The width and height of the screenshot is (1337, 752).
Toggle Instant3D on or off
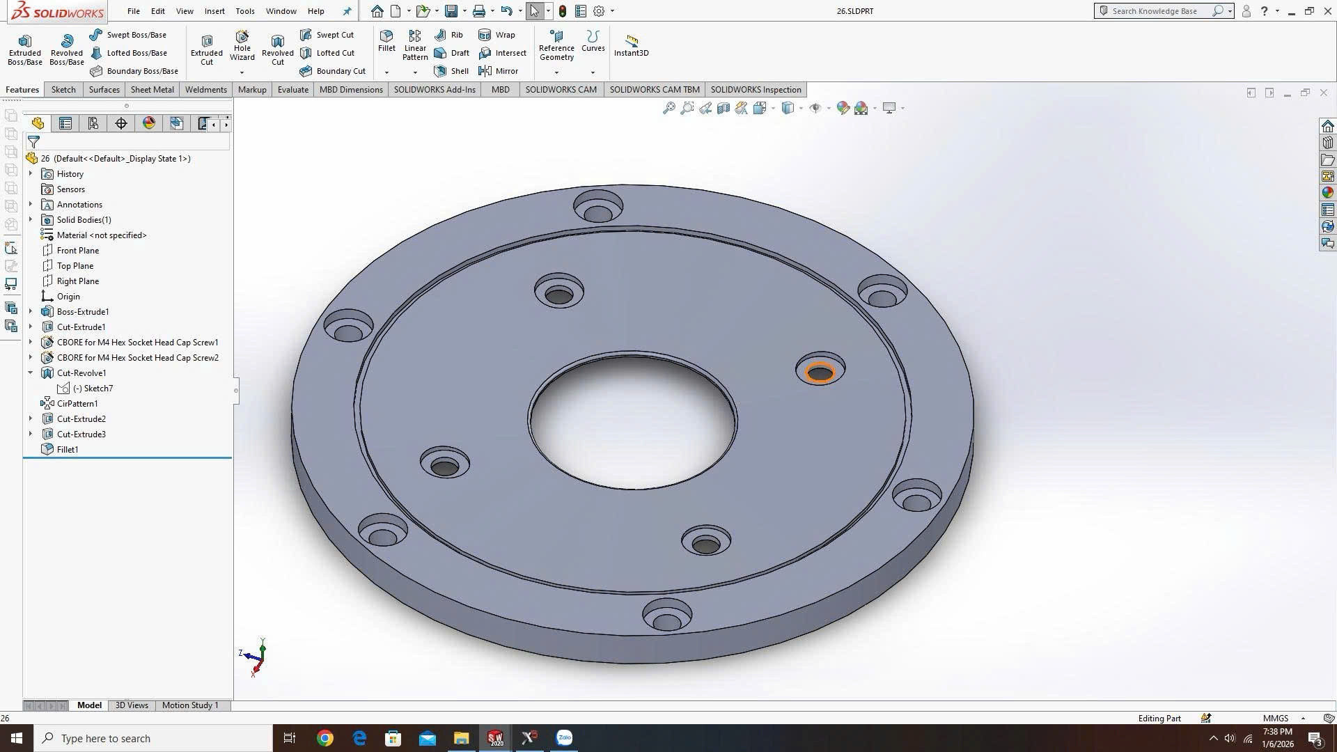pos(631,45)
